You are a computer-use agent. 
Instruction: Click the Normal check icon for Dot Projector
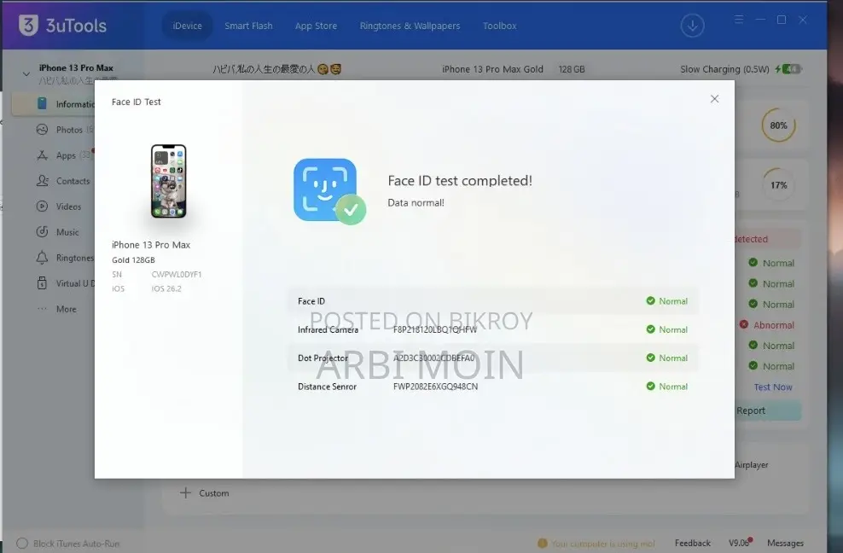click(x=650, y=358)
